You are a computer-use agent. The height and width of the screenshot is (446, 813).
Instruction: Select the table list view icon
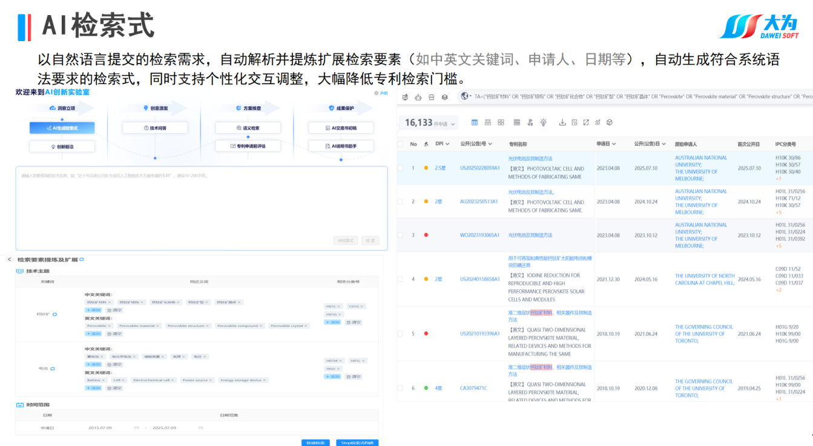point(475,122)
